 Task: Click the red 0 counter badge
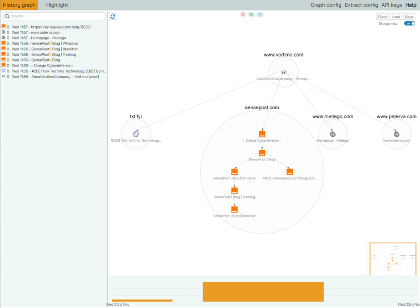coord(243,14)
